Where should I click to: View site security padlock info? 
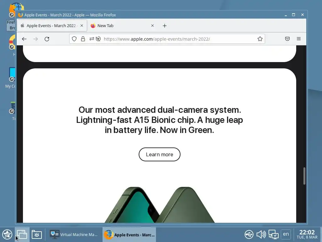tap(83, 39)
